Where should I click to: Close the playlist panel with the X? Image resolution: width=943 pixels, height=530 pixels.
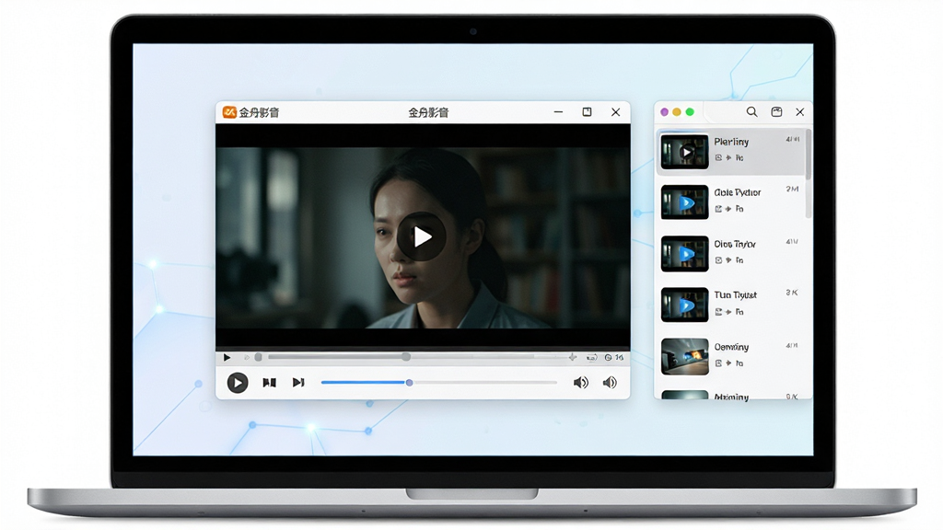tap(800, 111)
